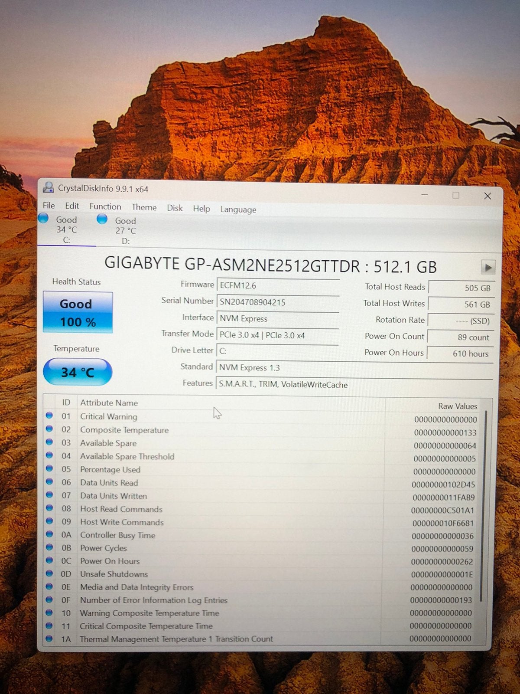Click the status orb for Available Spare Threshold

pyautogui.click(x=49, y=455)
